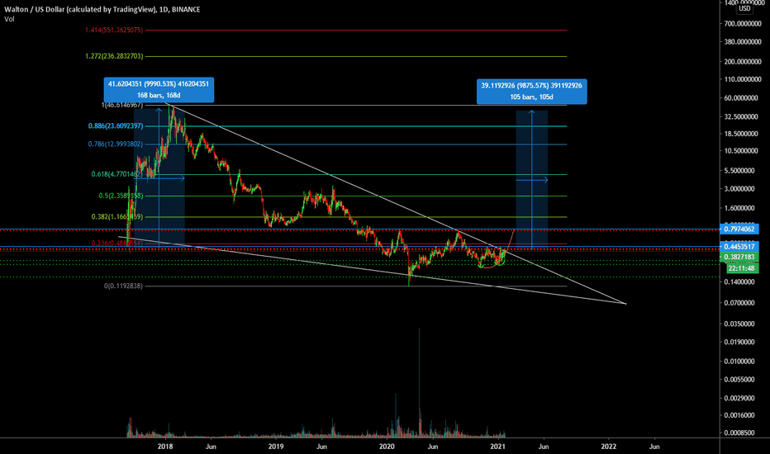
Task: Click 0.0016000 on the price axis
Action: [739, 415]
